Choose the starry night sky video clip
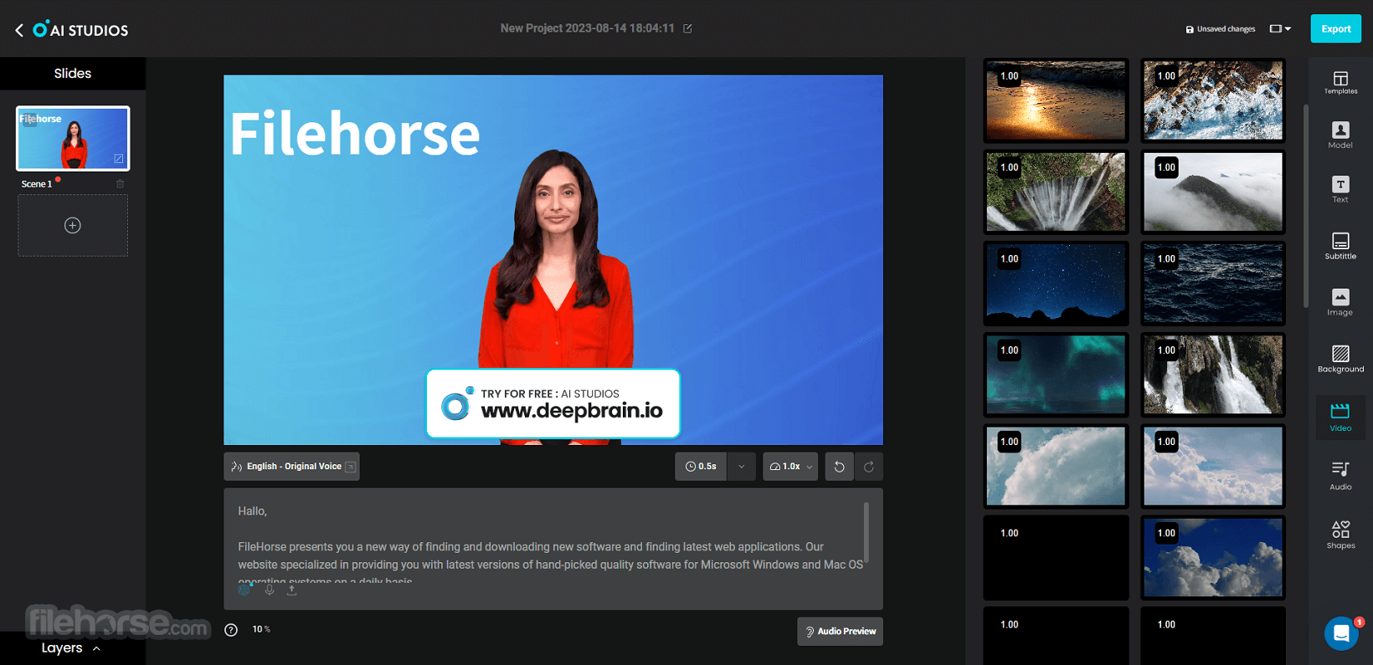The image size is (1373, 665). pos(1056,284)
